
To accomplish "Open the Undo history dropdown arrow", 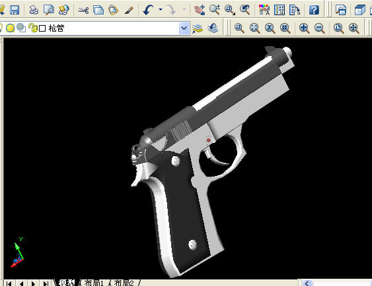I will point(161,10).
